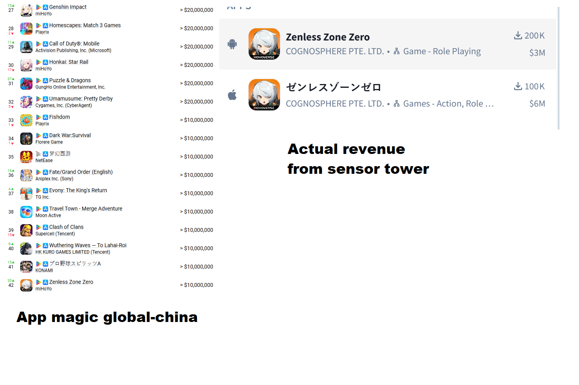Click the プロ野球スピリッツA app icon
Image resolution: width=579 pixels, height=385 pixels.
point(26,267)
